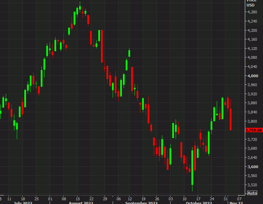Click date label 03 on time axis
Screen dimensions: 263x204
pos(171,199)
